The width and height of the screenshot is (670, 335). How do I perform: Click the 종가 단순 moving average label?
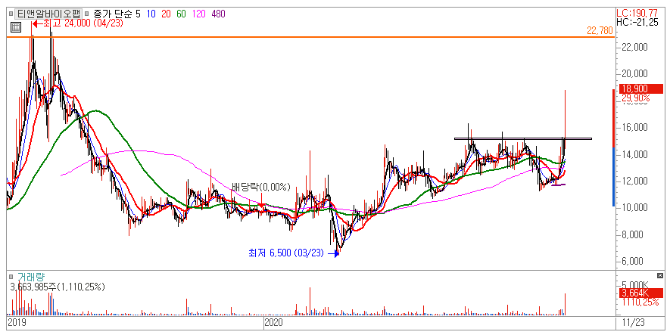click(113, 14)
